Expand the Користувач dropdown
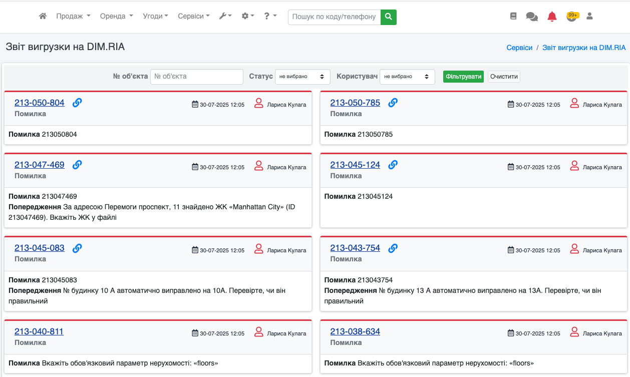 pyautogui.click(x=407, y=77)
